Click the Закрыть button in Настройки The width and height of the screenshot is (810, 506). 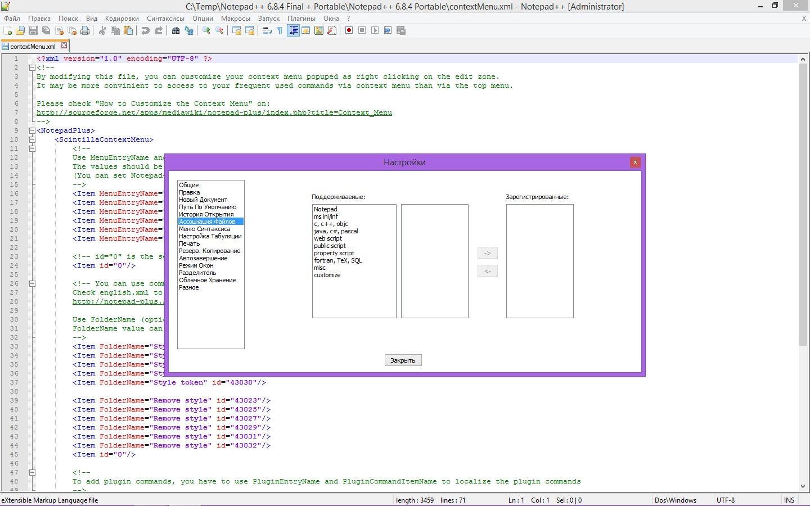[x=403, y=360]
